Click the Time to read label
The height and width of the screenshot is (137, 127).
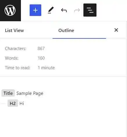(x=18, y=68)
